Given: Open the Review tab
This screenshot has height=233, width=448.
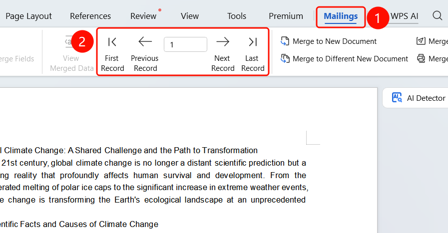Looking at the screenshot, I should [x=143, y=16].
